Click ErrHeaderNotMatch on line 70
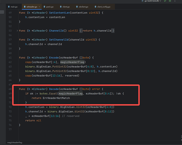The width and height of the screenshot is (182, 145). pos(56,98)
